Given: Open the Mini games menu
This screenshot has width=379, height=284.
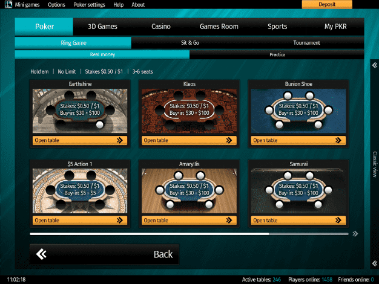Looking at the screenshot, I should (27, 5).
